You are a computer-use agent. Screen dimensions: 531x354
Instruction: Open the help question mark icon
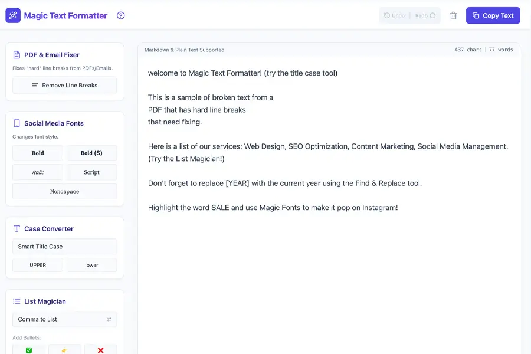(x=121, y=16)
